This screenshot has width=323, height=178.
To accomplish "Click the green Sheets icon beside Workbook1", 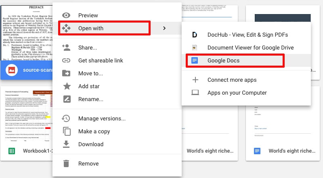I will tap(12, 151).
